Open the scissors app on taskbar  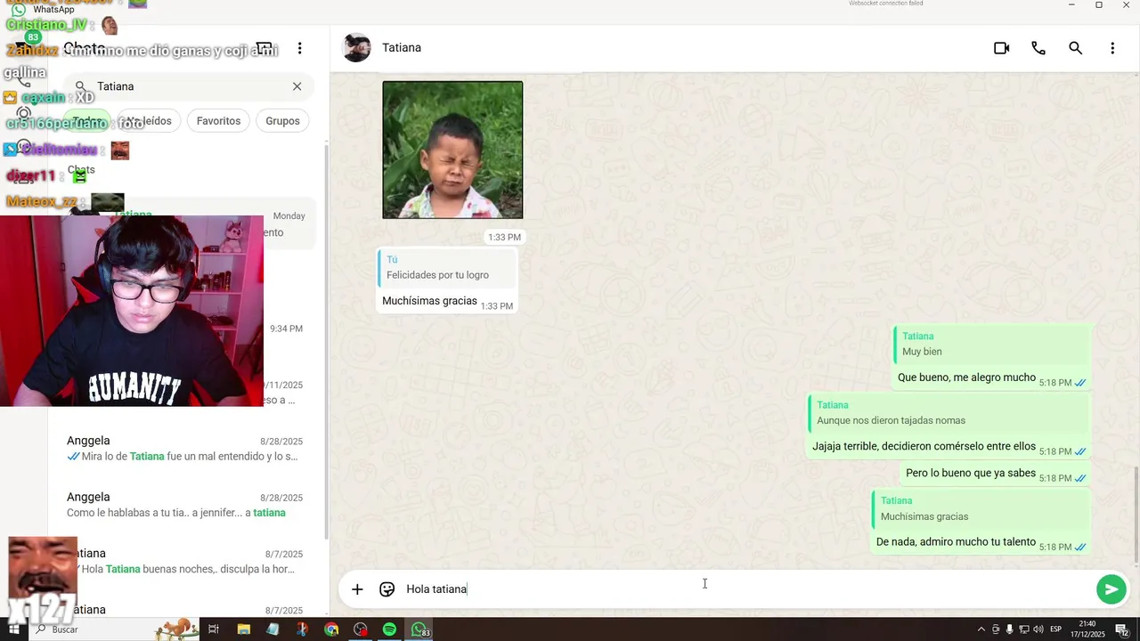pos(302,629)
